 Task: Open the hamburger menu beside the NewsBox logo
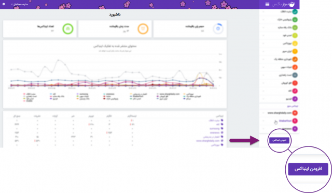click(x=267, y=5)
